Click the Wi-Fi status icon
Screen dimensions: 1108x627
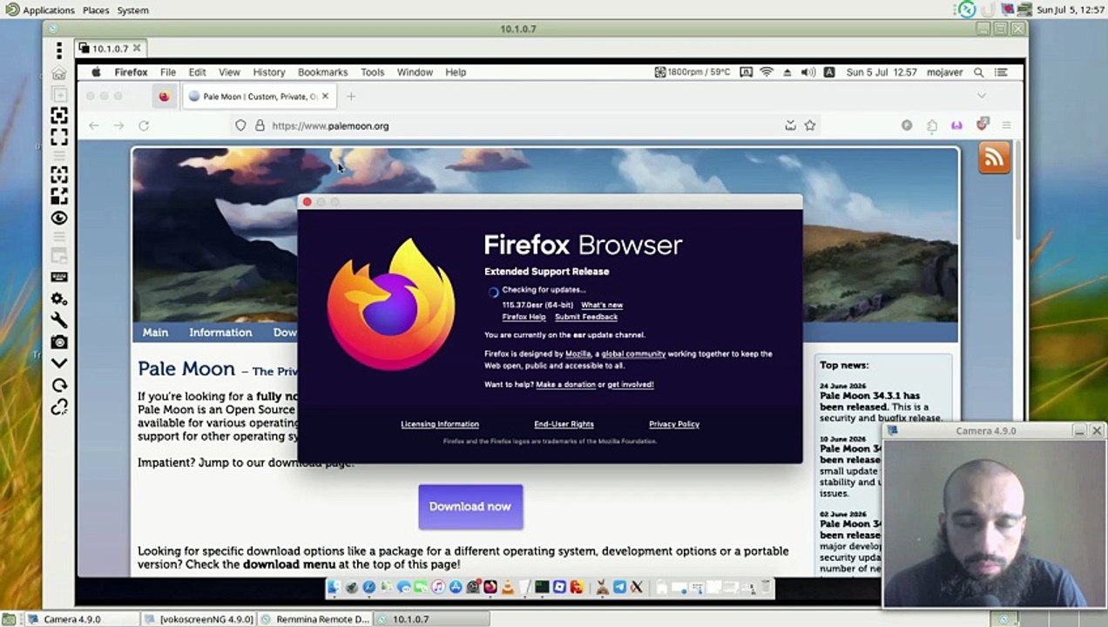click(767, 72)
